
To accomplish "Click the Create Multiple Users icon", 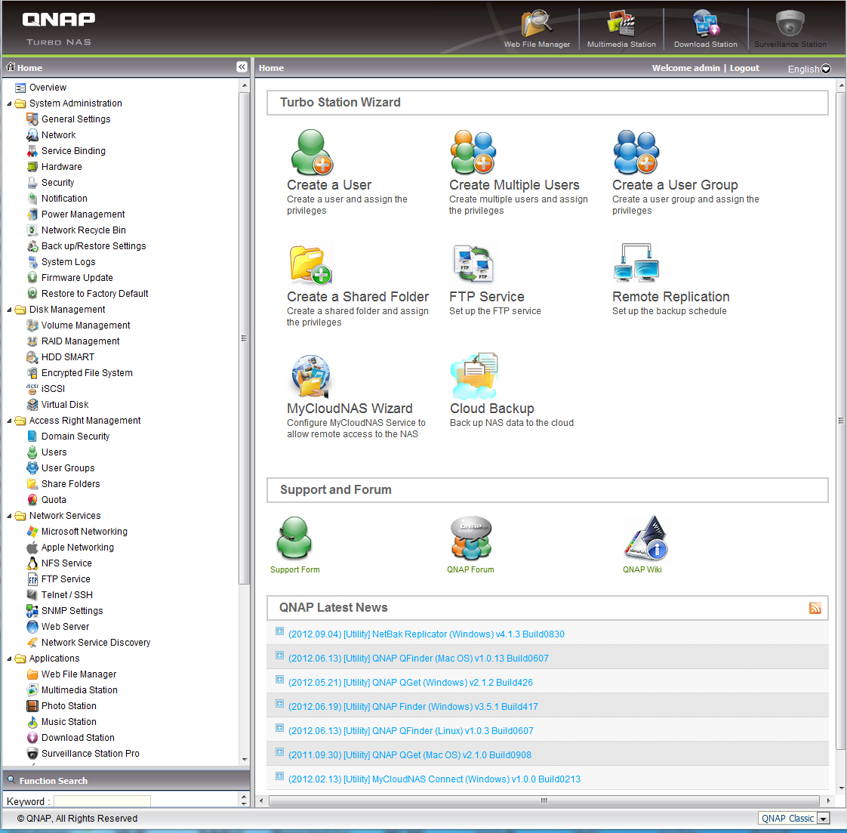I will coord(473,153).
